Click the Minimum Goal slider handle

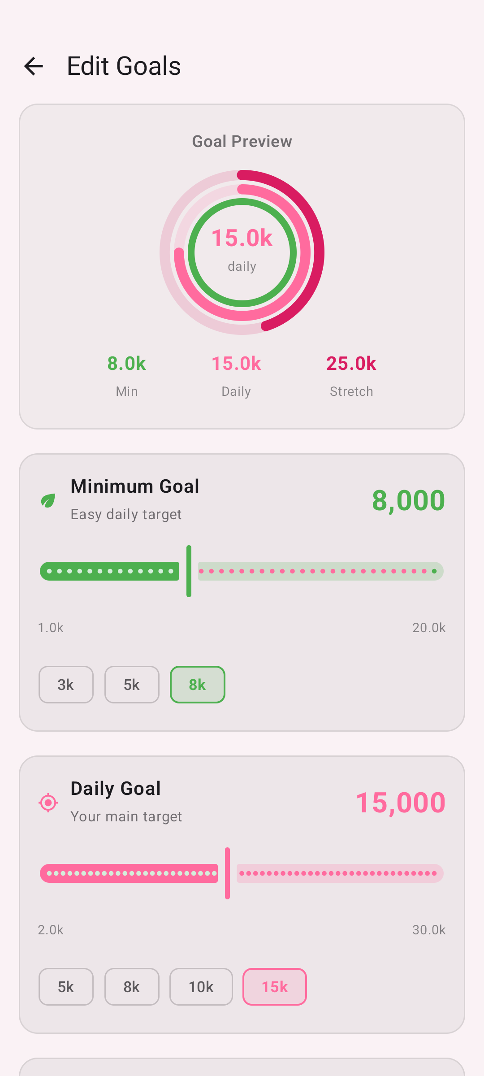189,571
